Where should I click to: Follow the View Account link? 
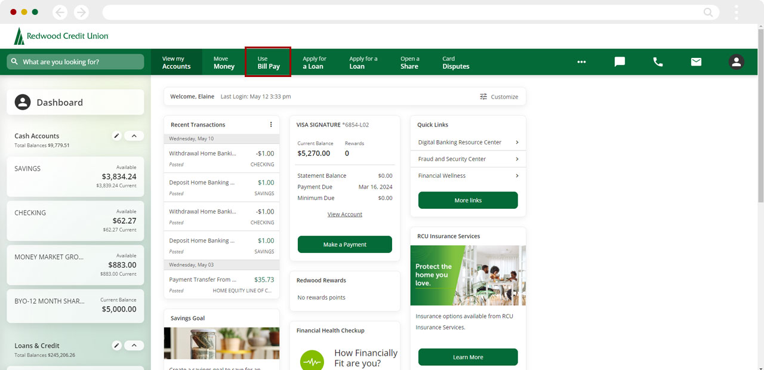click(345, 214)
